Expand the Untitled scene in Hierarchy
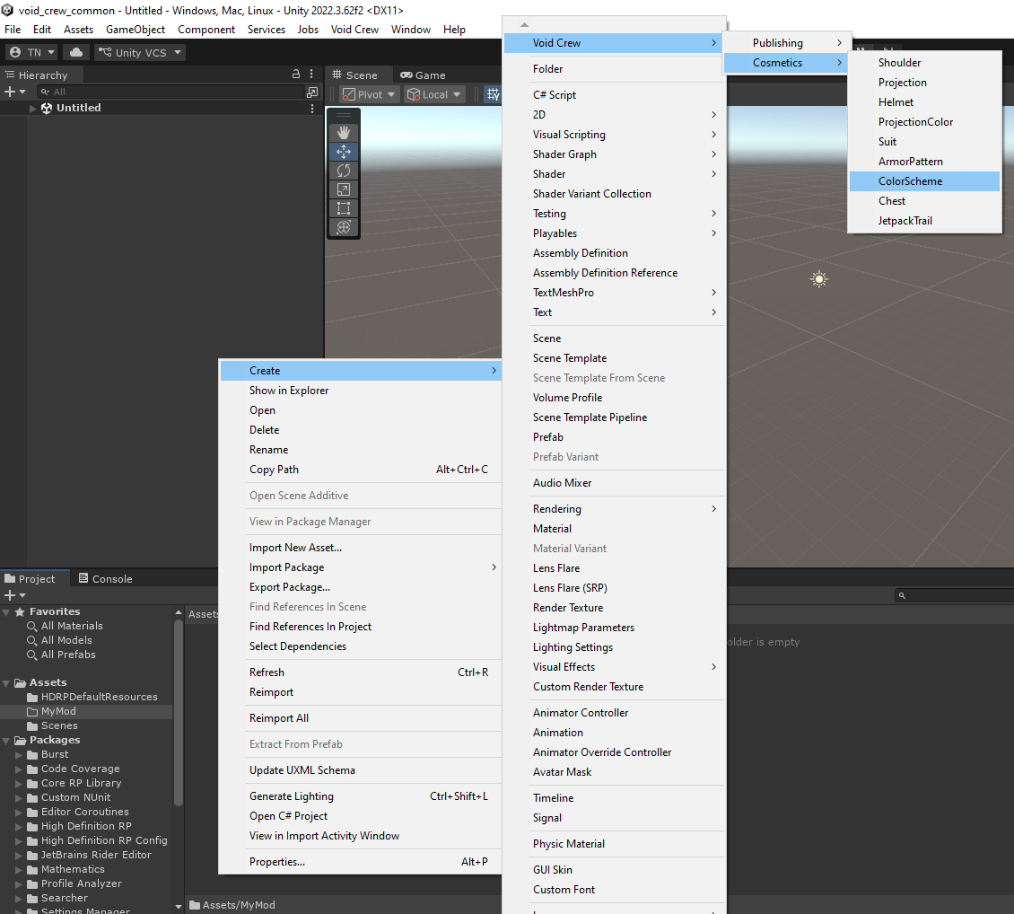The width and height of the screenshot is (1014, 914). coord(33,108)
